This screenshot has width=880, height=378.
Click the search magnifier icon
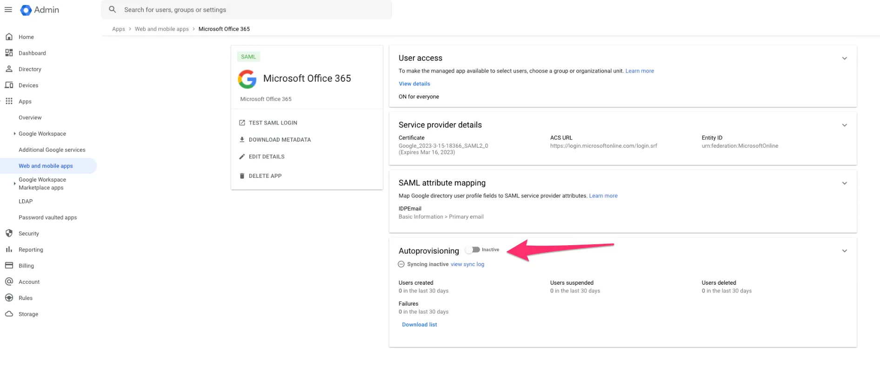pos(112,10)
